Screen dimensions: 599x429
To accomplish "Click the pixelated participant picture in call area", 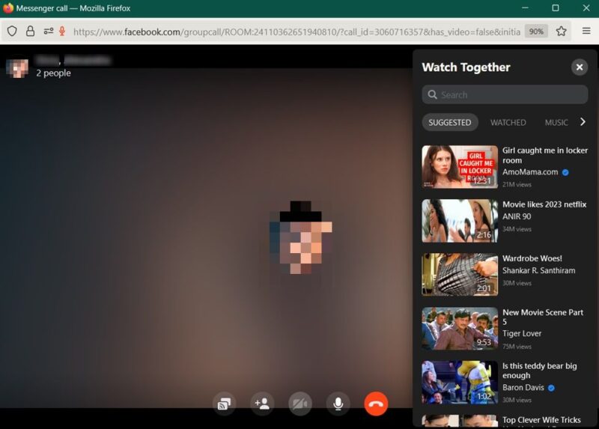I will pos(301,237).
